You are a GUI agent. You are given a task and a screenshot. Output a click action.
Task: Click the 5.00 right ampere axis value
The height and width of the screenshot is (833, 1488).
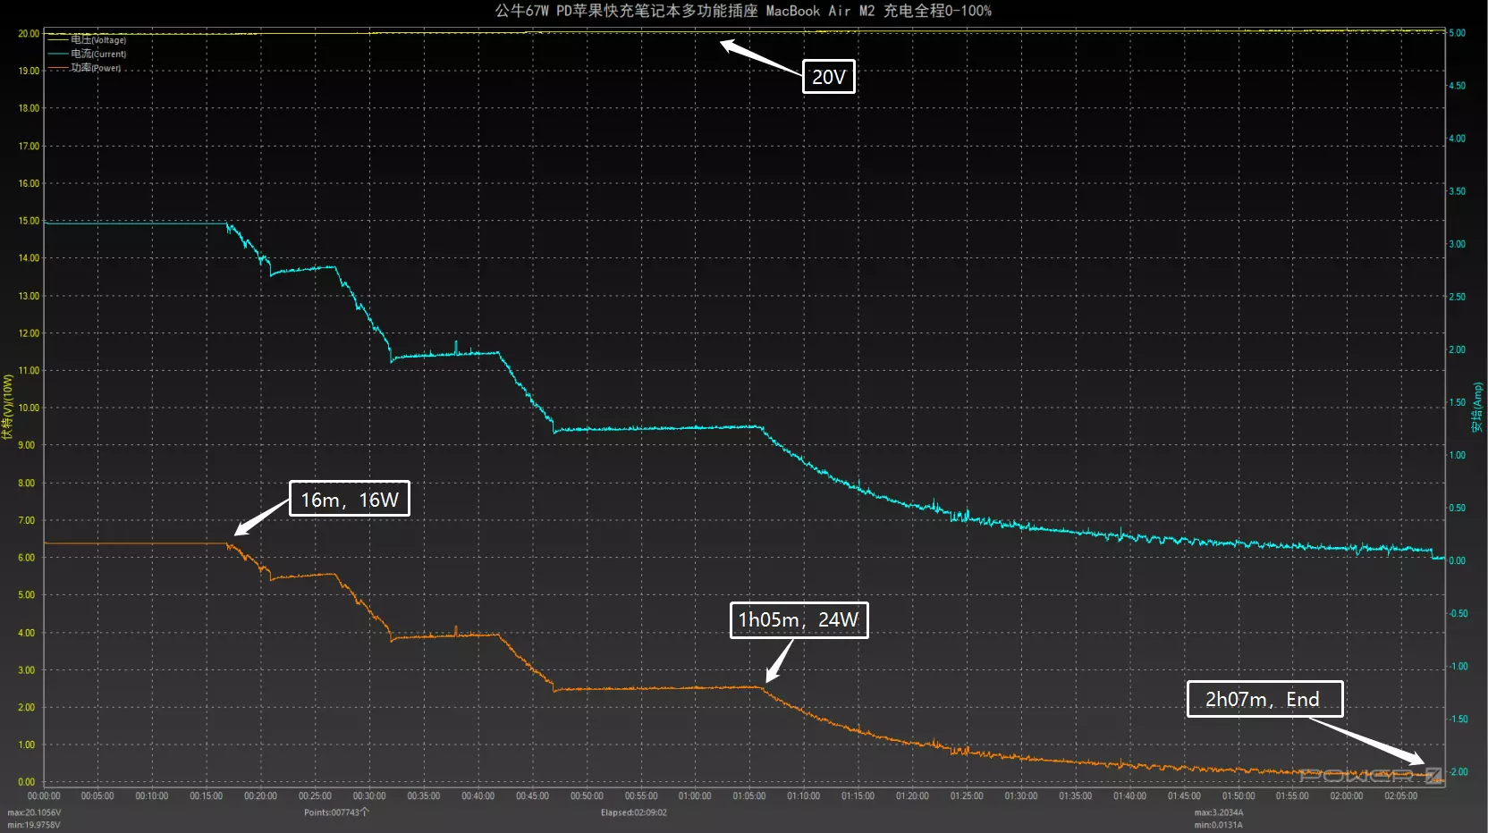1458,33
